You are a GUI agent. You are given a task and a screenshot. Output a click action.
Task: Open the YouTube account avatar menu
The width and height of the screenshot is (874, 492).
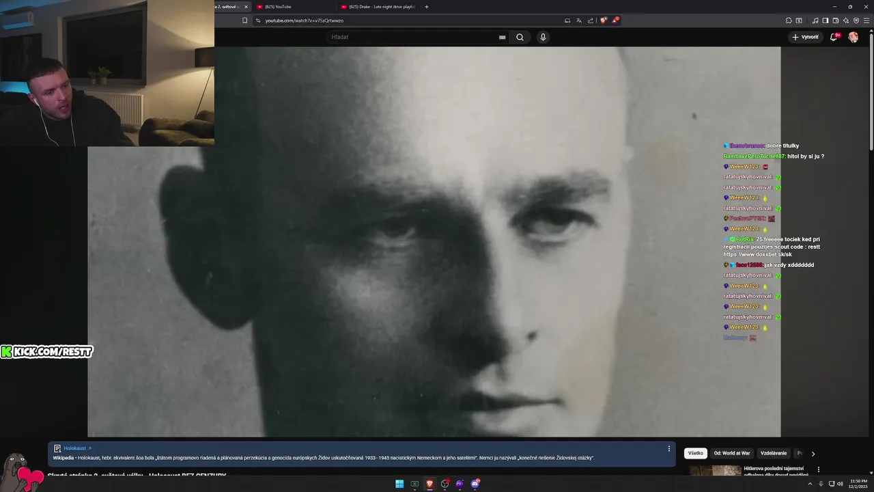click(853, 38)
